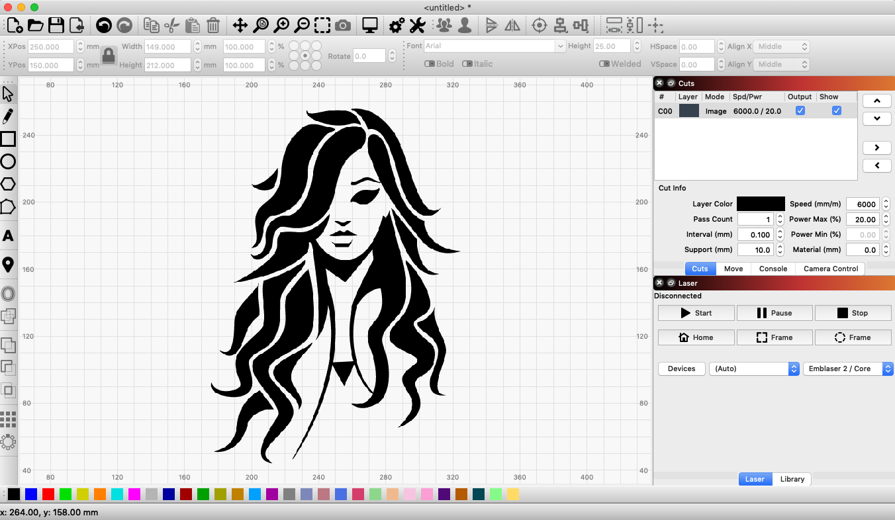Screen dimensions: 895x520
Task: Pick the red color swatch in palette
Action: click(x=48, y=494)
